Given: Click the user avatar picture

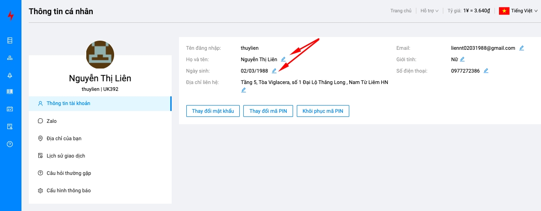Looking at the screenshot, I should (x=100, y=54).
